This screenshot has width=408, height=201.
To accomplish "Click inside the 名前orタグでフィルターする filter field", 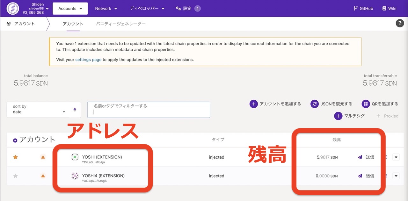I will coord(149,110).
